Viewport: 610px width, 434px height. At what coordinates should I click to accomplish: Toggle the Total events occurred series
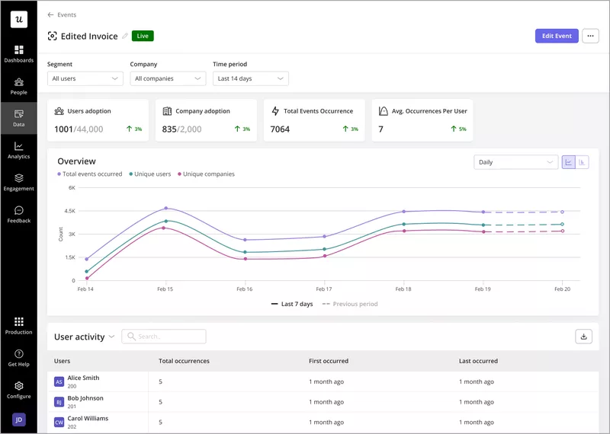(x=91, y=174)
